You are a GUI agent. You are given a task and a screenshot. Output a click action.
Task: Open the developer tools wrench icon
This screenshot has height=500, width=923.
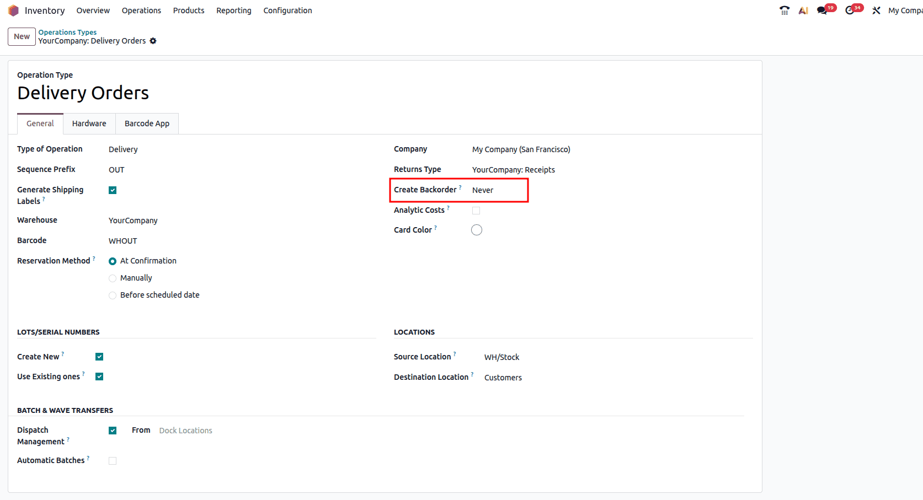coord(876,10)
